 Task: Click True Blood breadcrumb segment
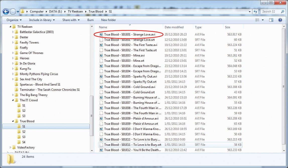coord(96,11)
